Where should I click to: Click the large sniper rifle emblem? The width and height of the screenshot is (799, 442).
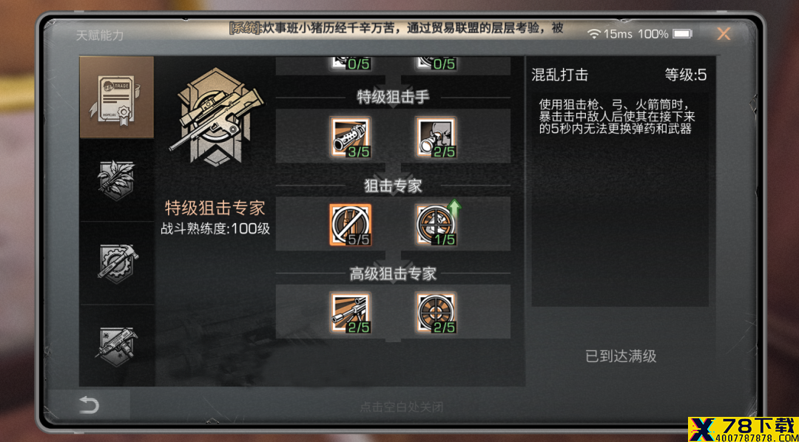pos(215,116)
